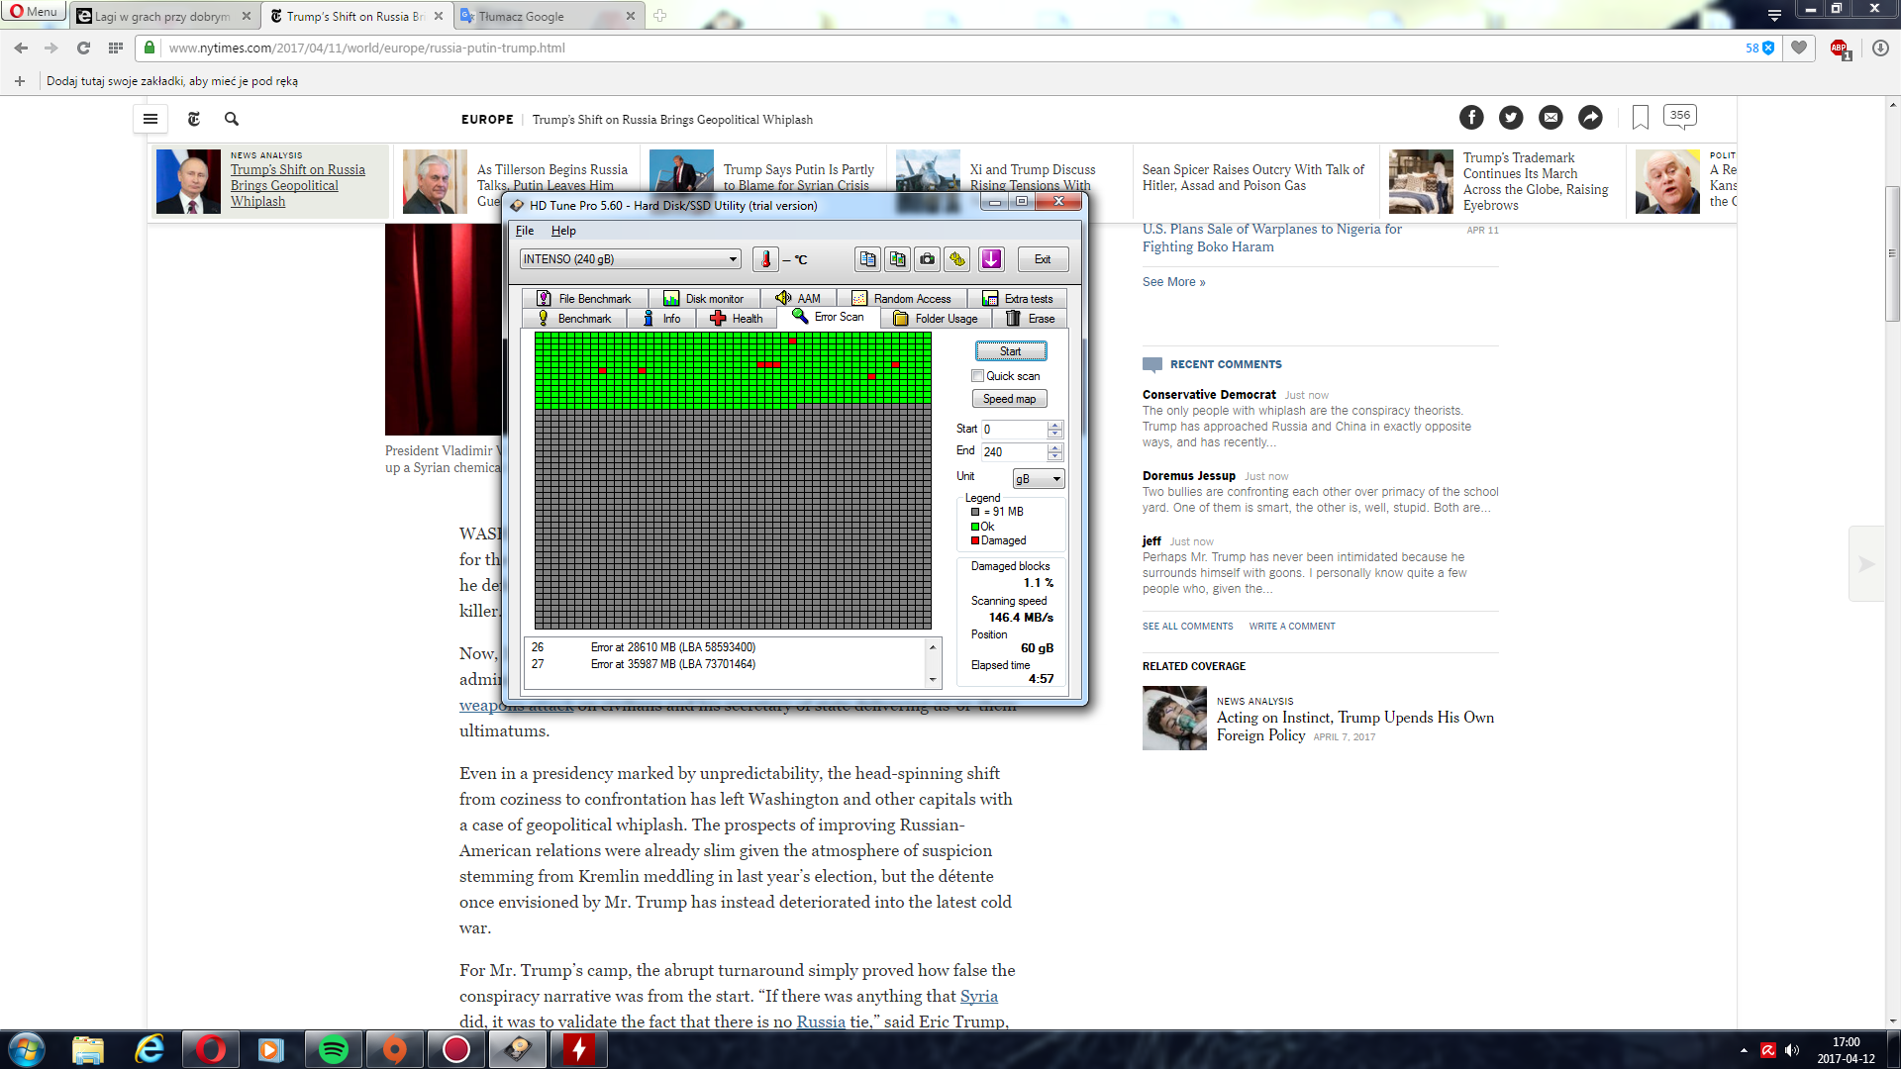Open the File menu in HD Tune

(x=525, y=231)
